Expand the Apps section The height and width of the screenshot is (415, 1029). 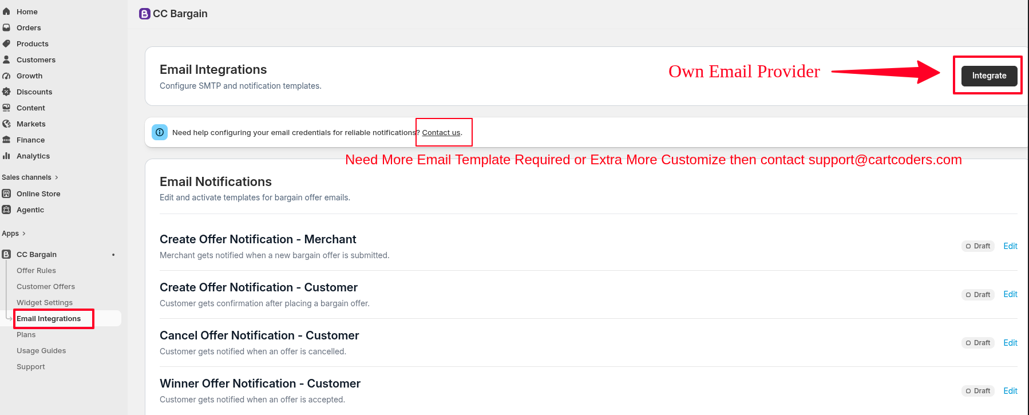coord(14,234)
